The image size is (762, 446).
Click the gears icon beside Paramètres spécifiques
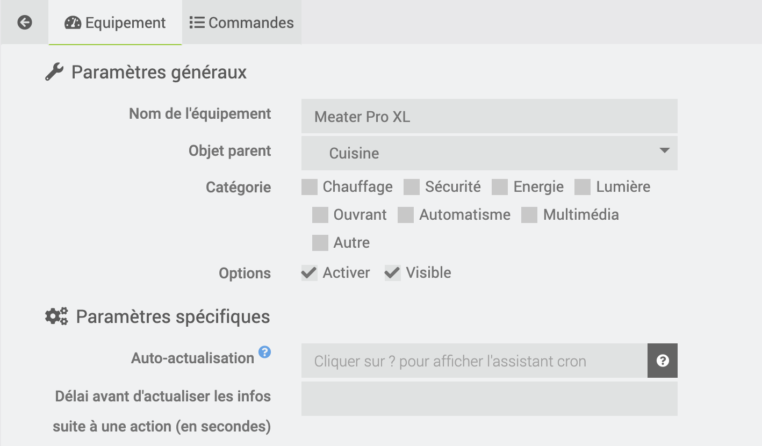coord(55,316)
